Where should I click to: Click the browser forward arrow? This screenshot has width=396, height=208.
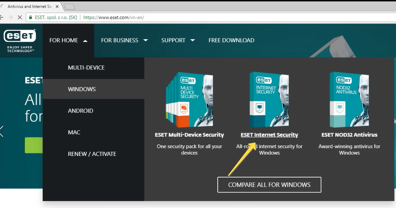pyautogui.click(x=10, y=17)
